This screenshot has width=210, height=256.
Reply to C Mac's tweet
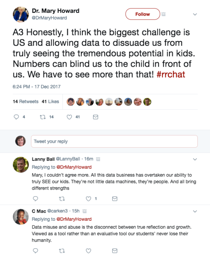[x=35, y=250]
